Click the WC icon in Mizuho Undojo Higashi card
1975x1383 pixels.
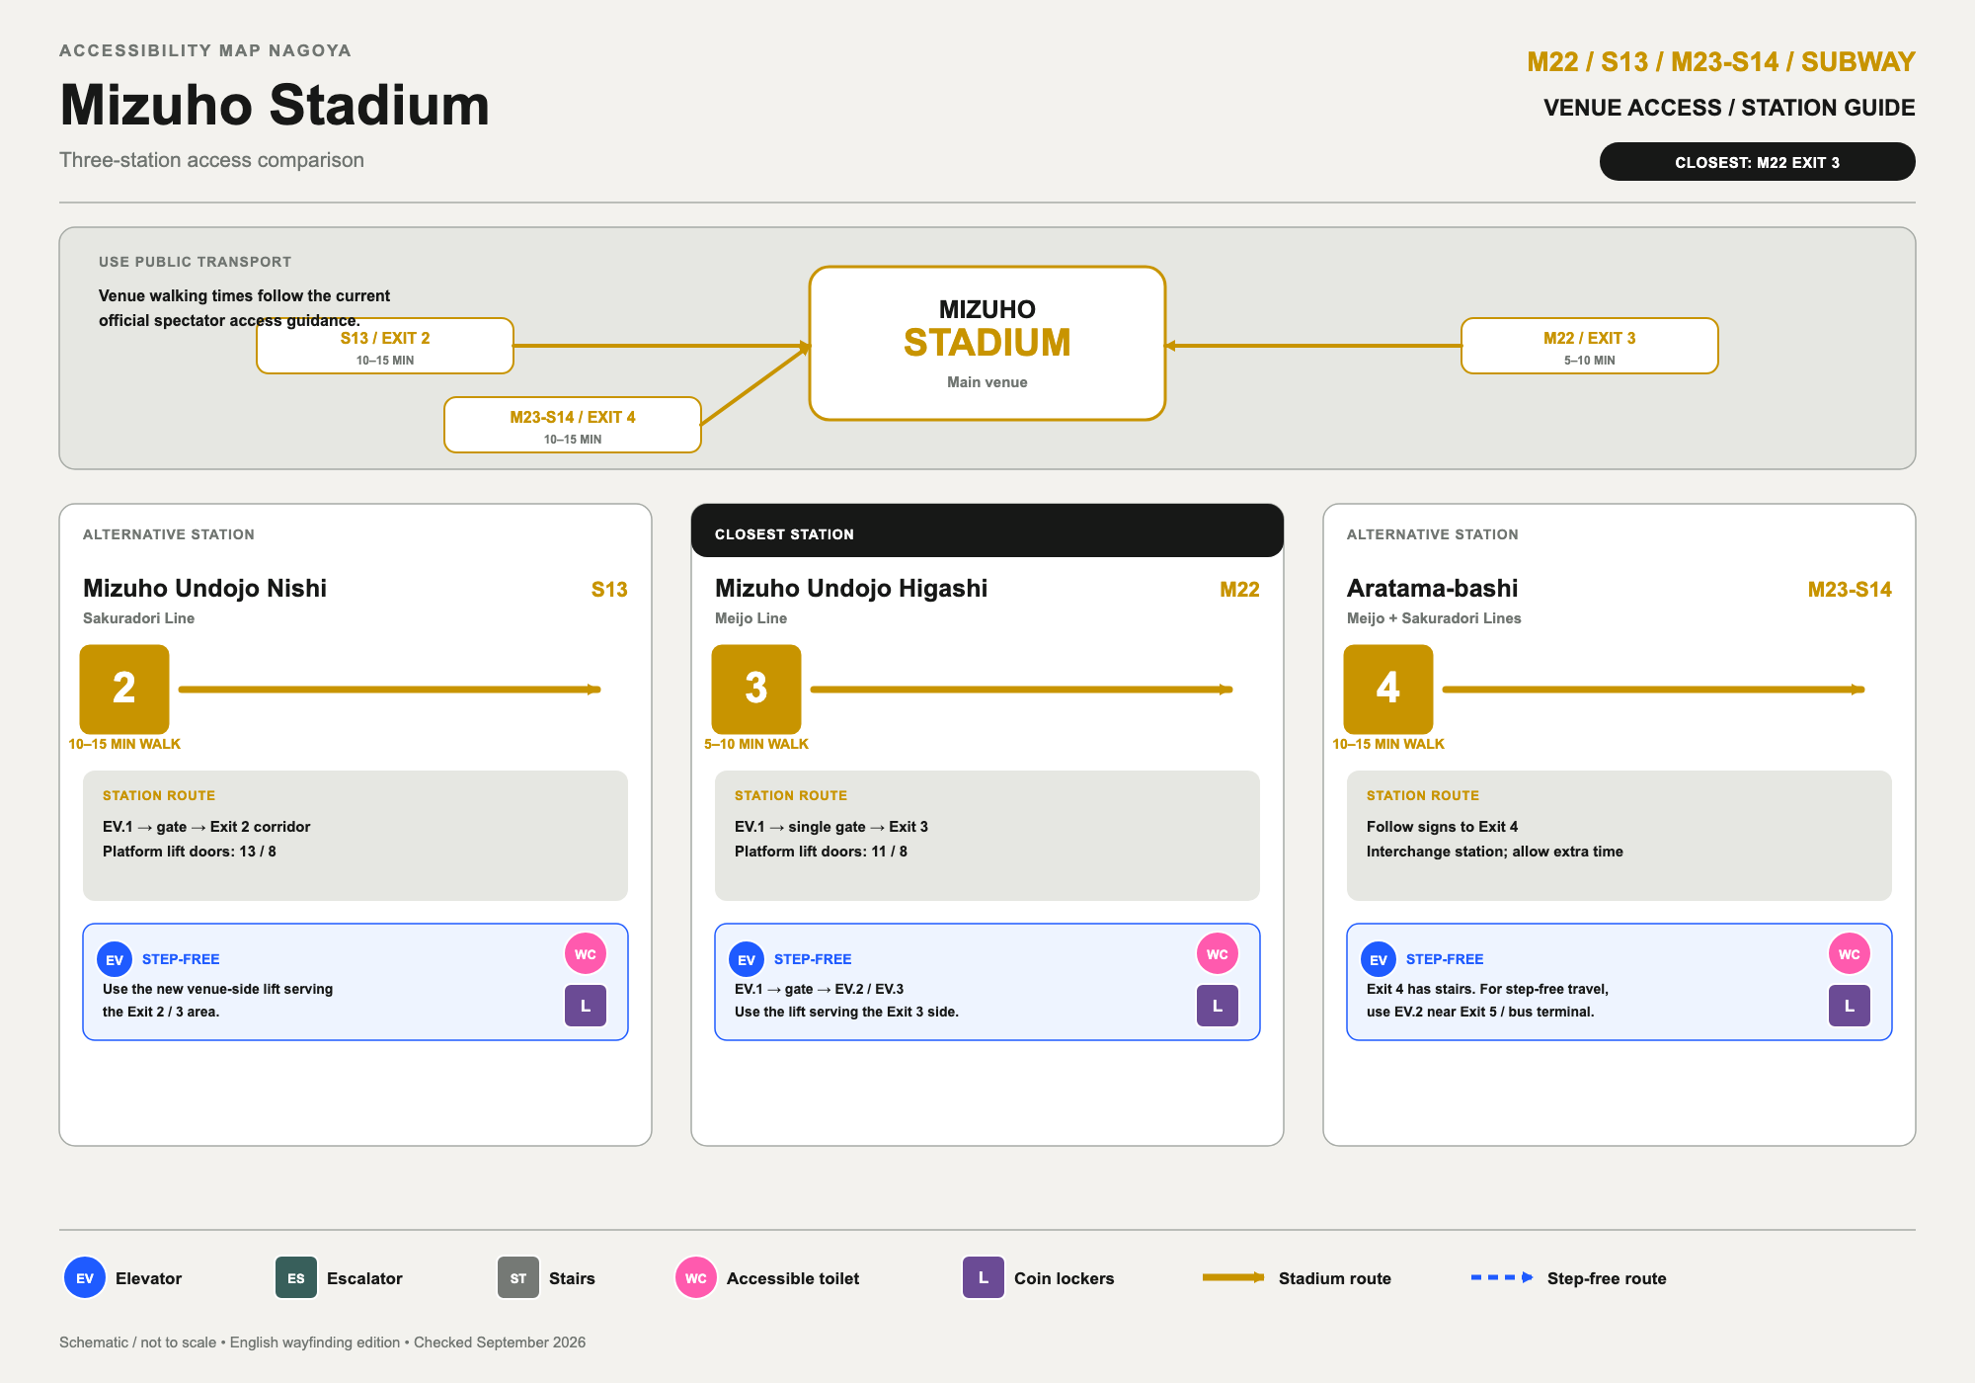tap(1218, 954)
